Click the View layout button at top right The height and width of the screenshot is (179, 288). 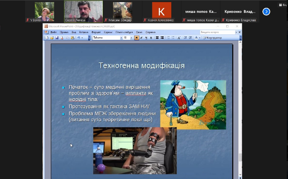[x=283, y=5]
